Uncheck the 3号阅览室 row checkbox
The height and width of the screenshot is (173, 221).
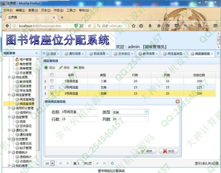coord(52,93)
